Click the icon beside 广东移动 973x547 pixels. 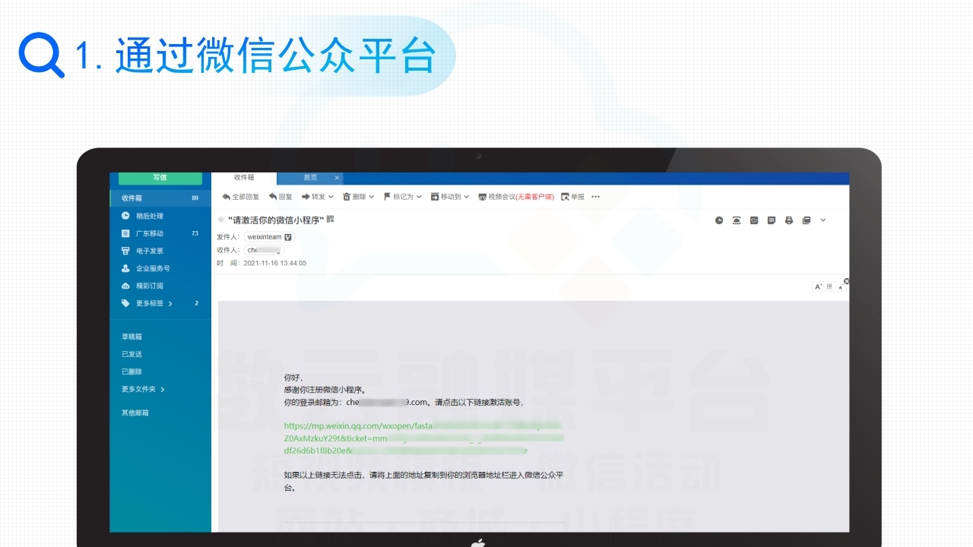125,233
